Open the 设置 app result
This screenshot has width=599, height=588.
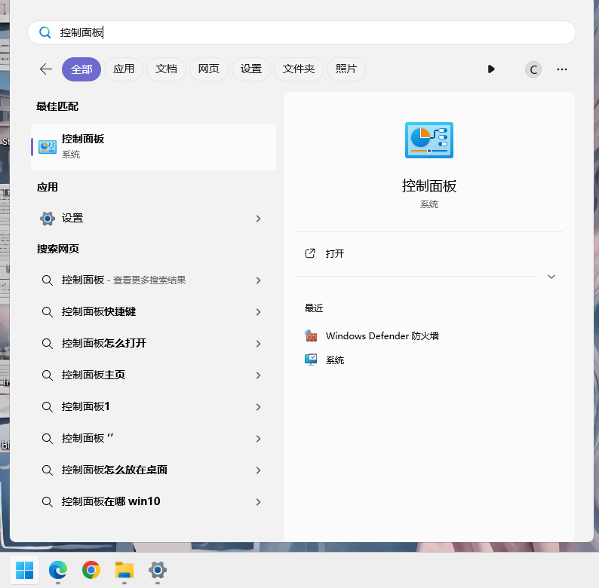click(x=154, y=219)
